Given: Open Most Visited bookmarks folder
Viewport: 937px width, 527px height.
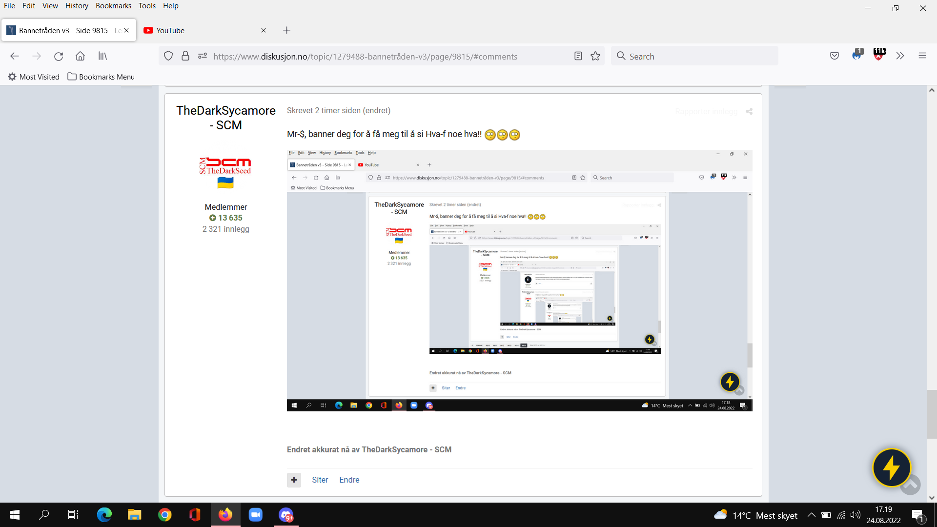Looking at the screenshot, I should (x=34, y=77).
